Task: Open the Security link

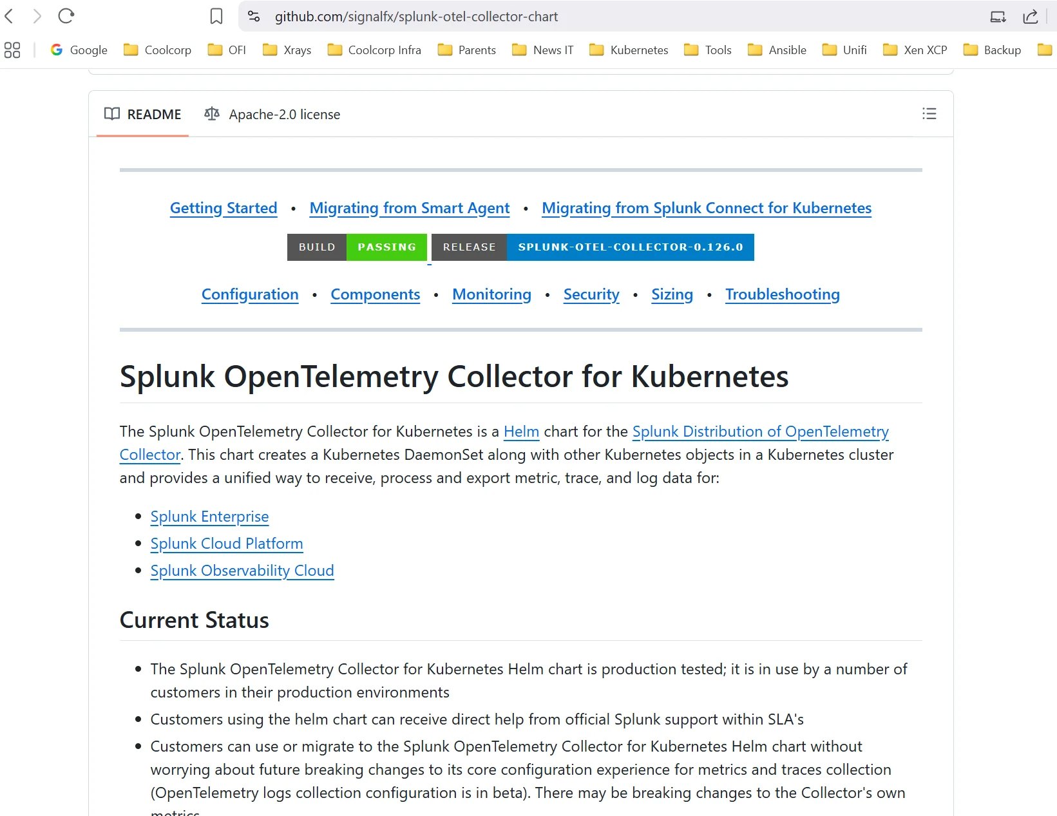Action: coord(591,294)
